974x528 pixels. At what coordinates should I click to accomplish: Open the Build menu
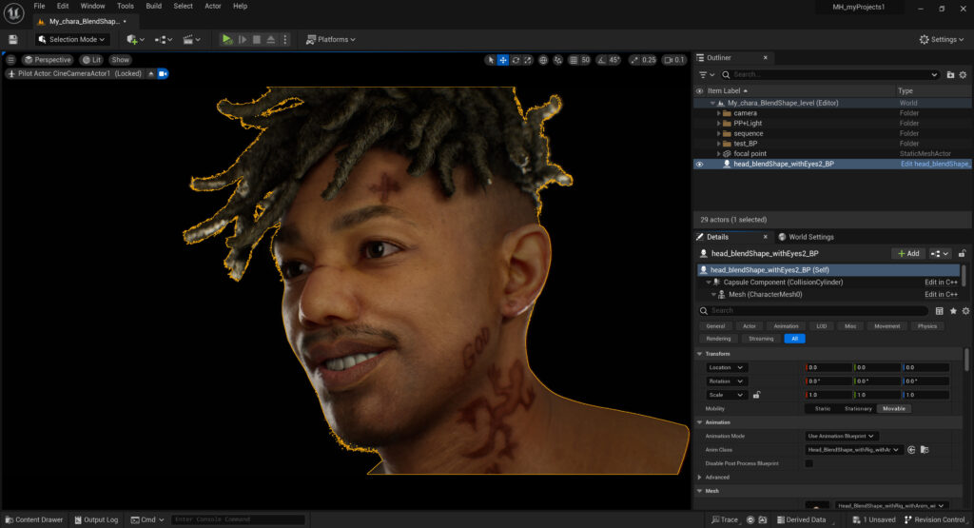[153, 6]
